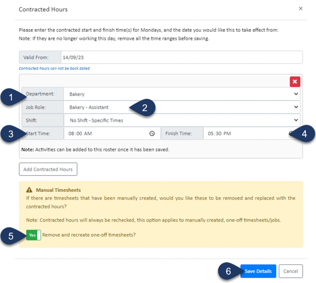This screenshot has height=283, width=316.
Task: Click 'Contracted hours can not be back dated' note
Action: coord(54,68)
